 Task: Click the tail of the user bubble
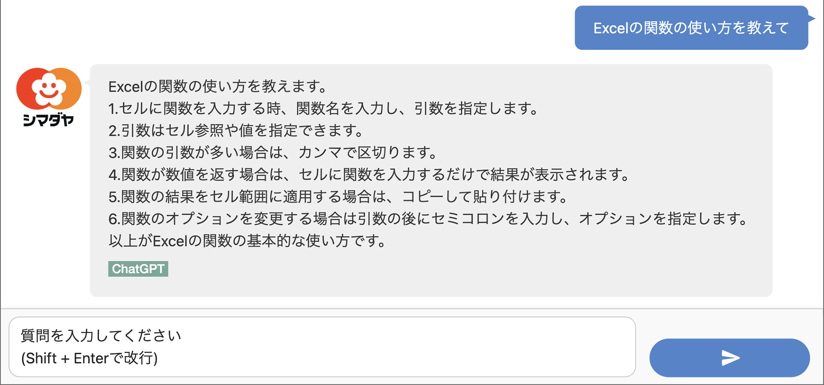pos(812,18)
